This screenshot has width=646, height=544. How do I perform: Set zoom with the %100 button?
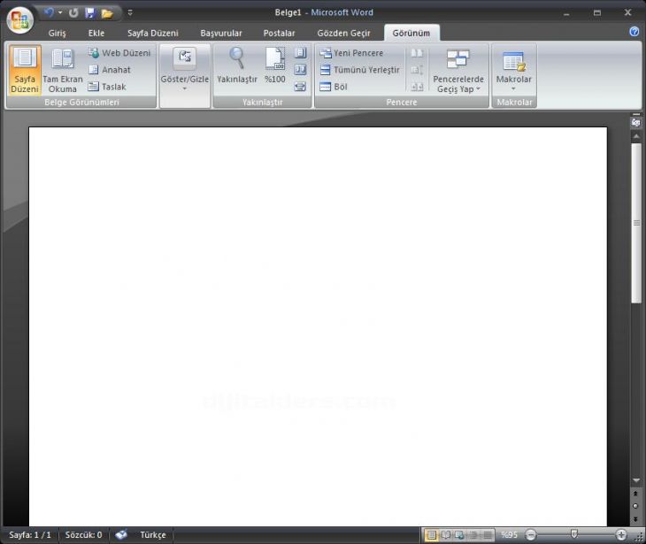coord(275,65)
